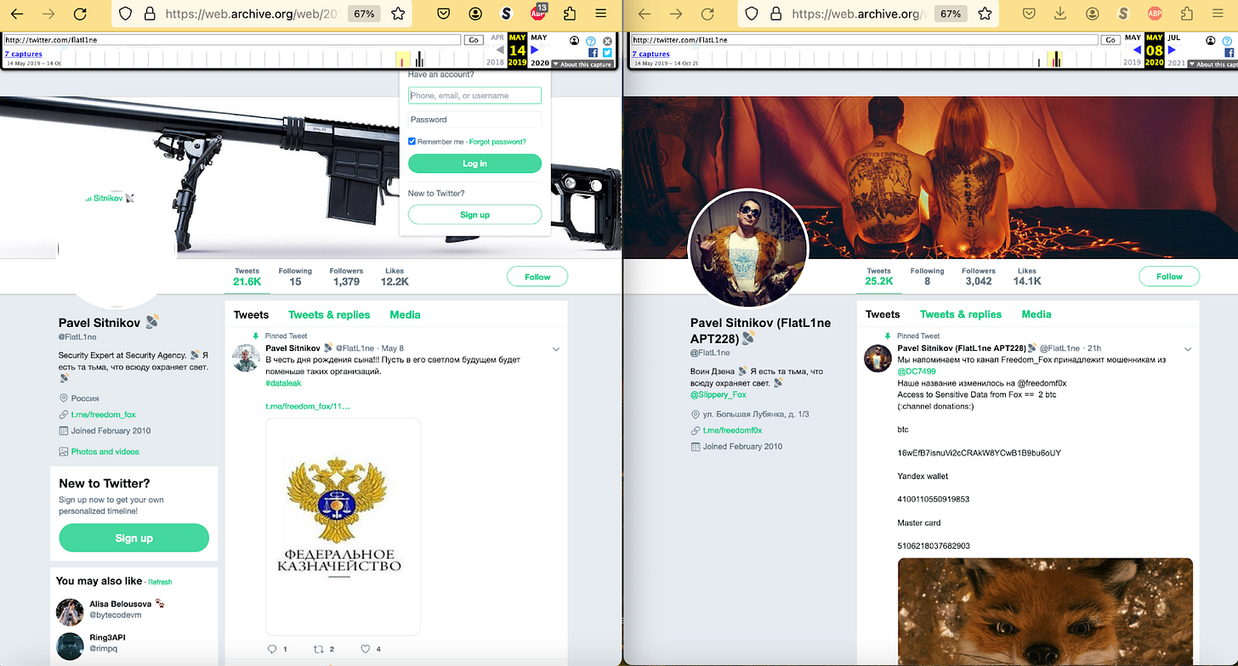This screenshot has height=666, width=1238.
Task: Open hamburger menu in right browser
Action: click(x=1217, y=14)
